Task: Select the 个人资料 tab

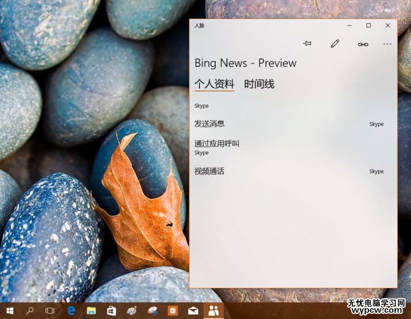Action: (x=214, y=84)
